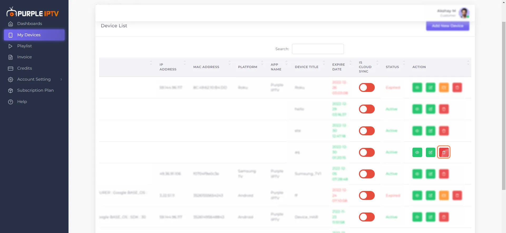The height and width of the screenshot is (233, 506).
Task: Sort table by IS CLOUD SYNC column
Action: [x=368, y=67]
